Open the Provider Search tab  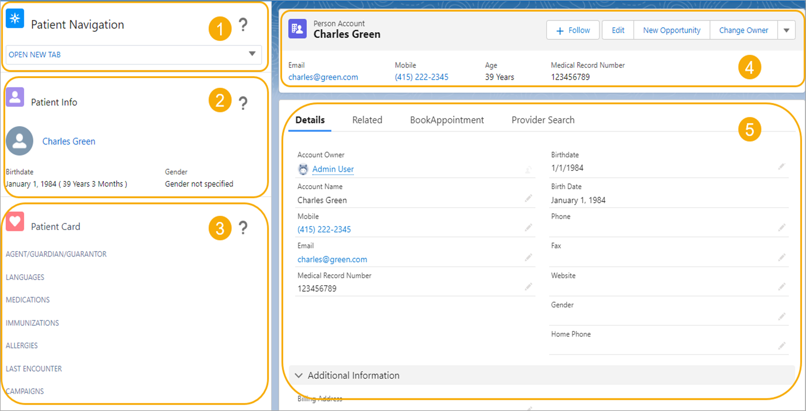coord(543,120)
